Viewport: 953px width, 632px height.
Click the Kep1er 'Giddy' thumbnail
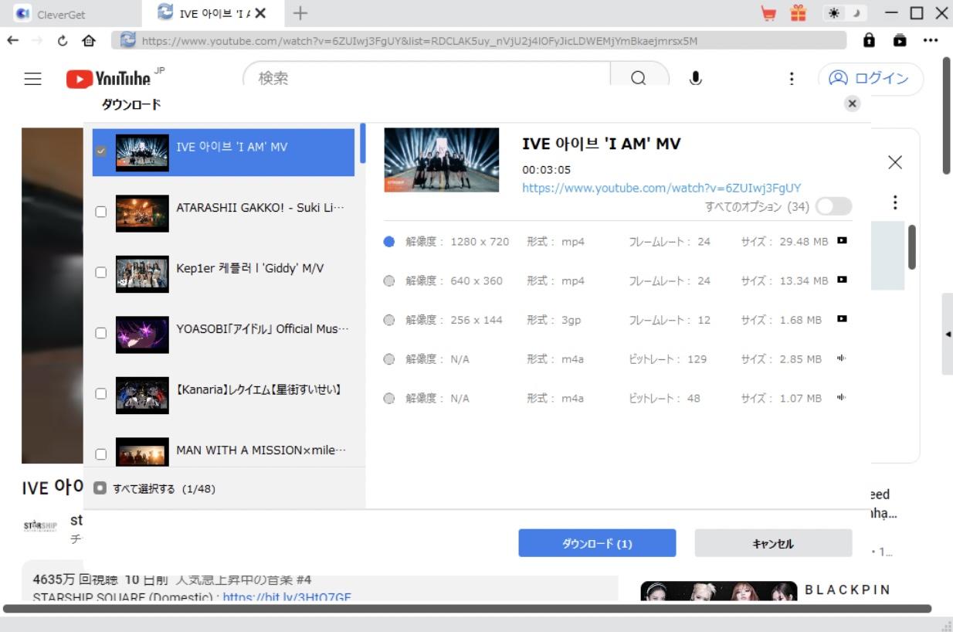(x=142, y=274)
